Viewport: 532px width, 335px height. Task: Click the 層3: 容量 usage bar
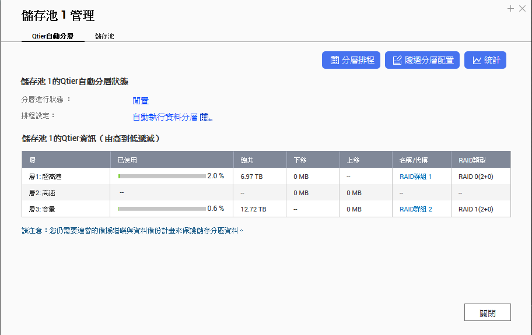162,209
